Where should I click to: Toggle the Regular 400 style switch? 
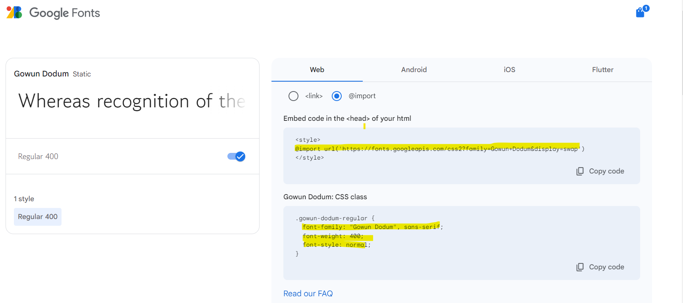tap(236, 156)
